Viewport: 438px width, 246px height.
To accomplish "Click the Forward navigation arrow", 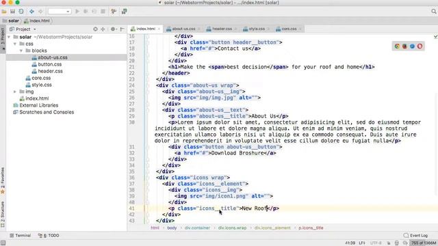I will pos(40,12).
